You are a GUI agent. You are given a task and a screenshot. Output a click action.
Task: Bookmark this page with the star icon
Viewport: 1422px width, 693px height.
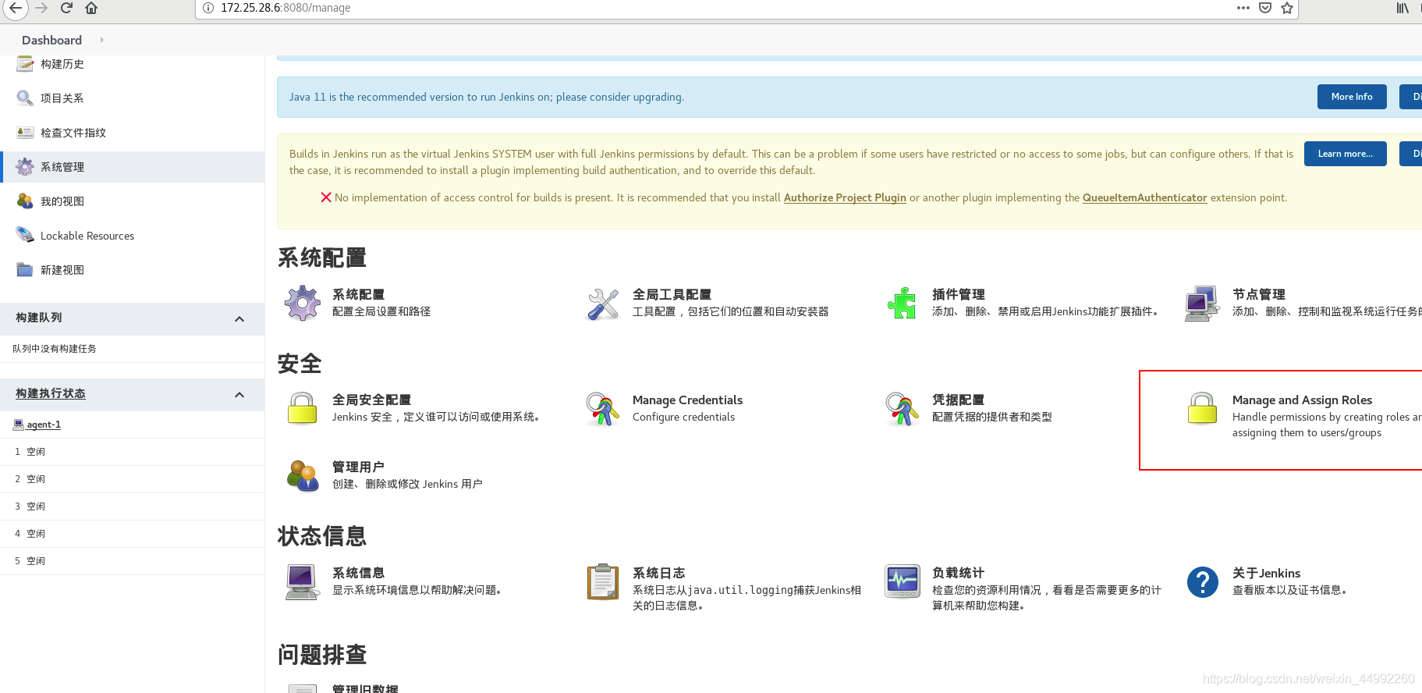click(1287, 8)
